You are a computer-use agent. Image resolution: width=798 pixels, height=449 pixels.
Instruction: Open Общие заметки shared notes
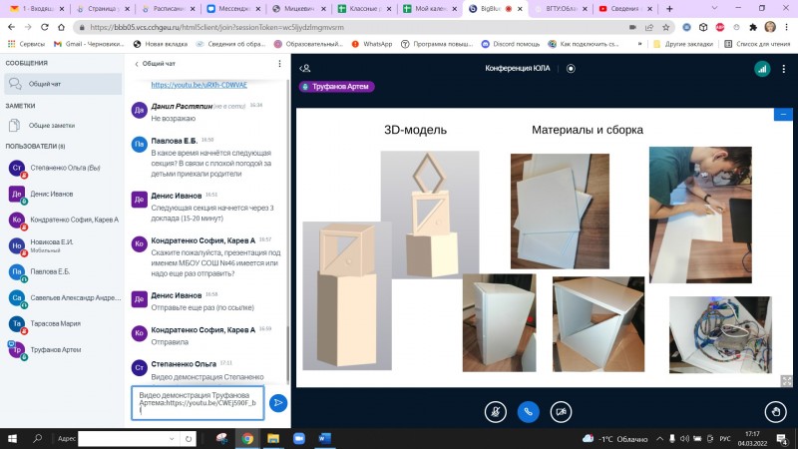52,125
